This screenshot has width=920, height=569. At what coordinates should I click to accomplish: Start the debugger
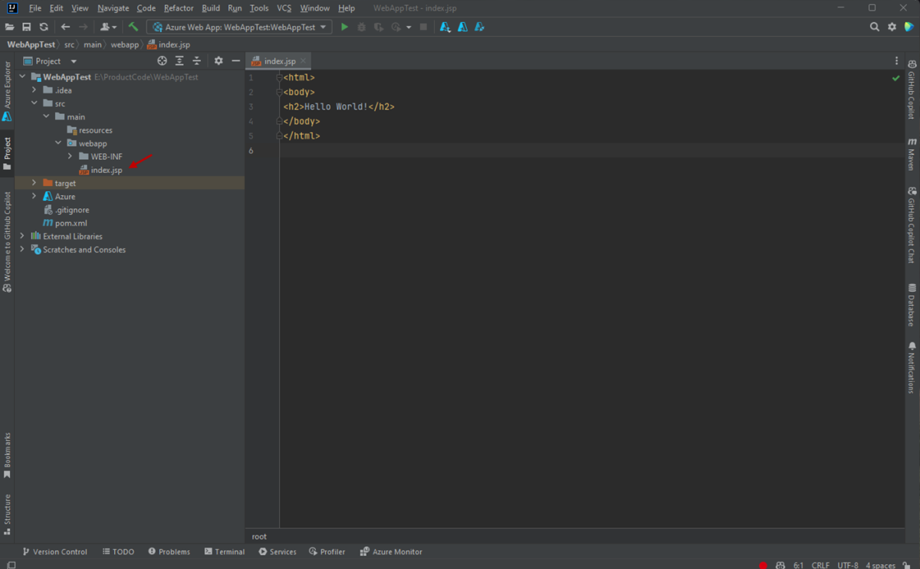pos(360,26)
